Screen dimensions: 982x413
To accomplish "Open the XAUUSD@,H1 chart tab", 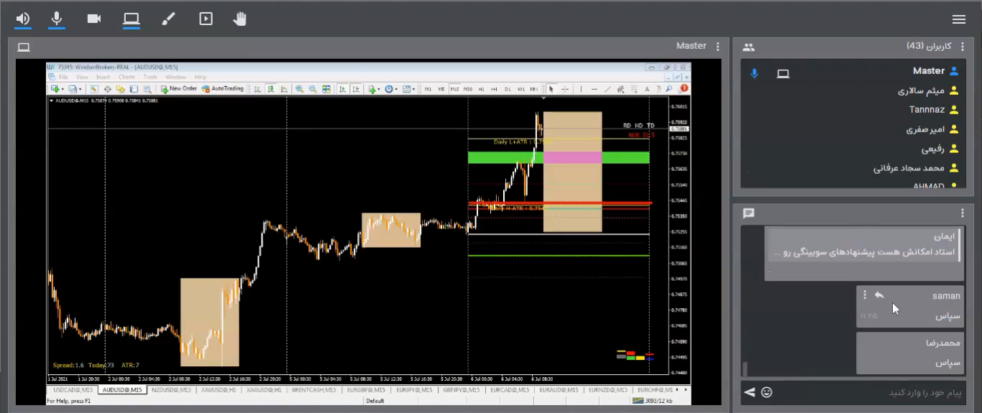I will click(219, 390).
